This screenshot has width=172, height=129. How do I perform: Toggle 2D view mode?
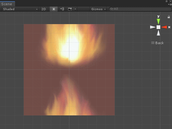(x=43, y=9)
